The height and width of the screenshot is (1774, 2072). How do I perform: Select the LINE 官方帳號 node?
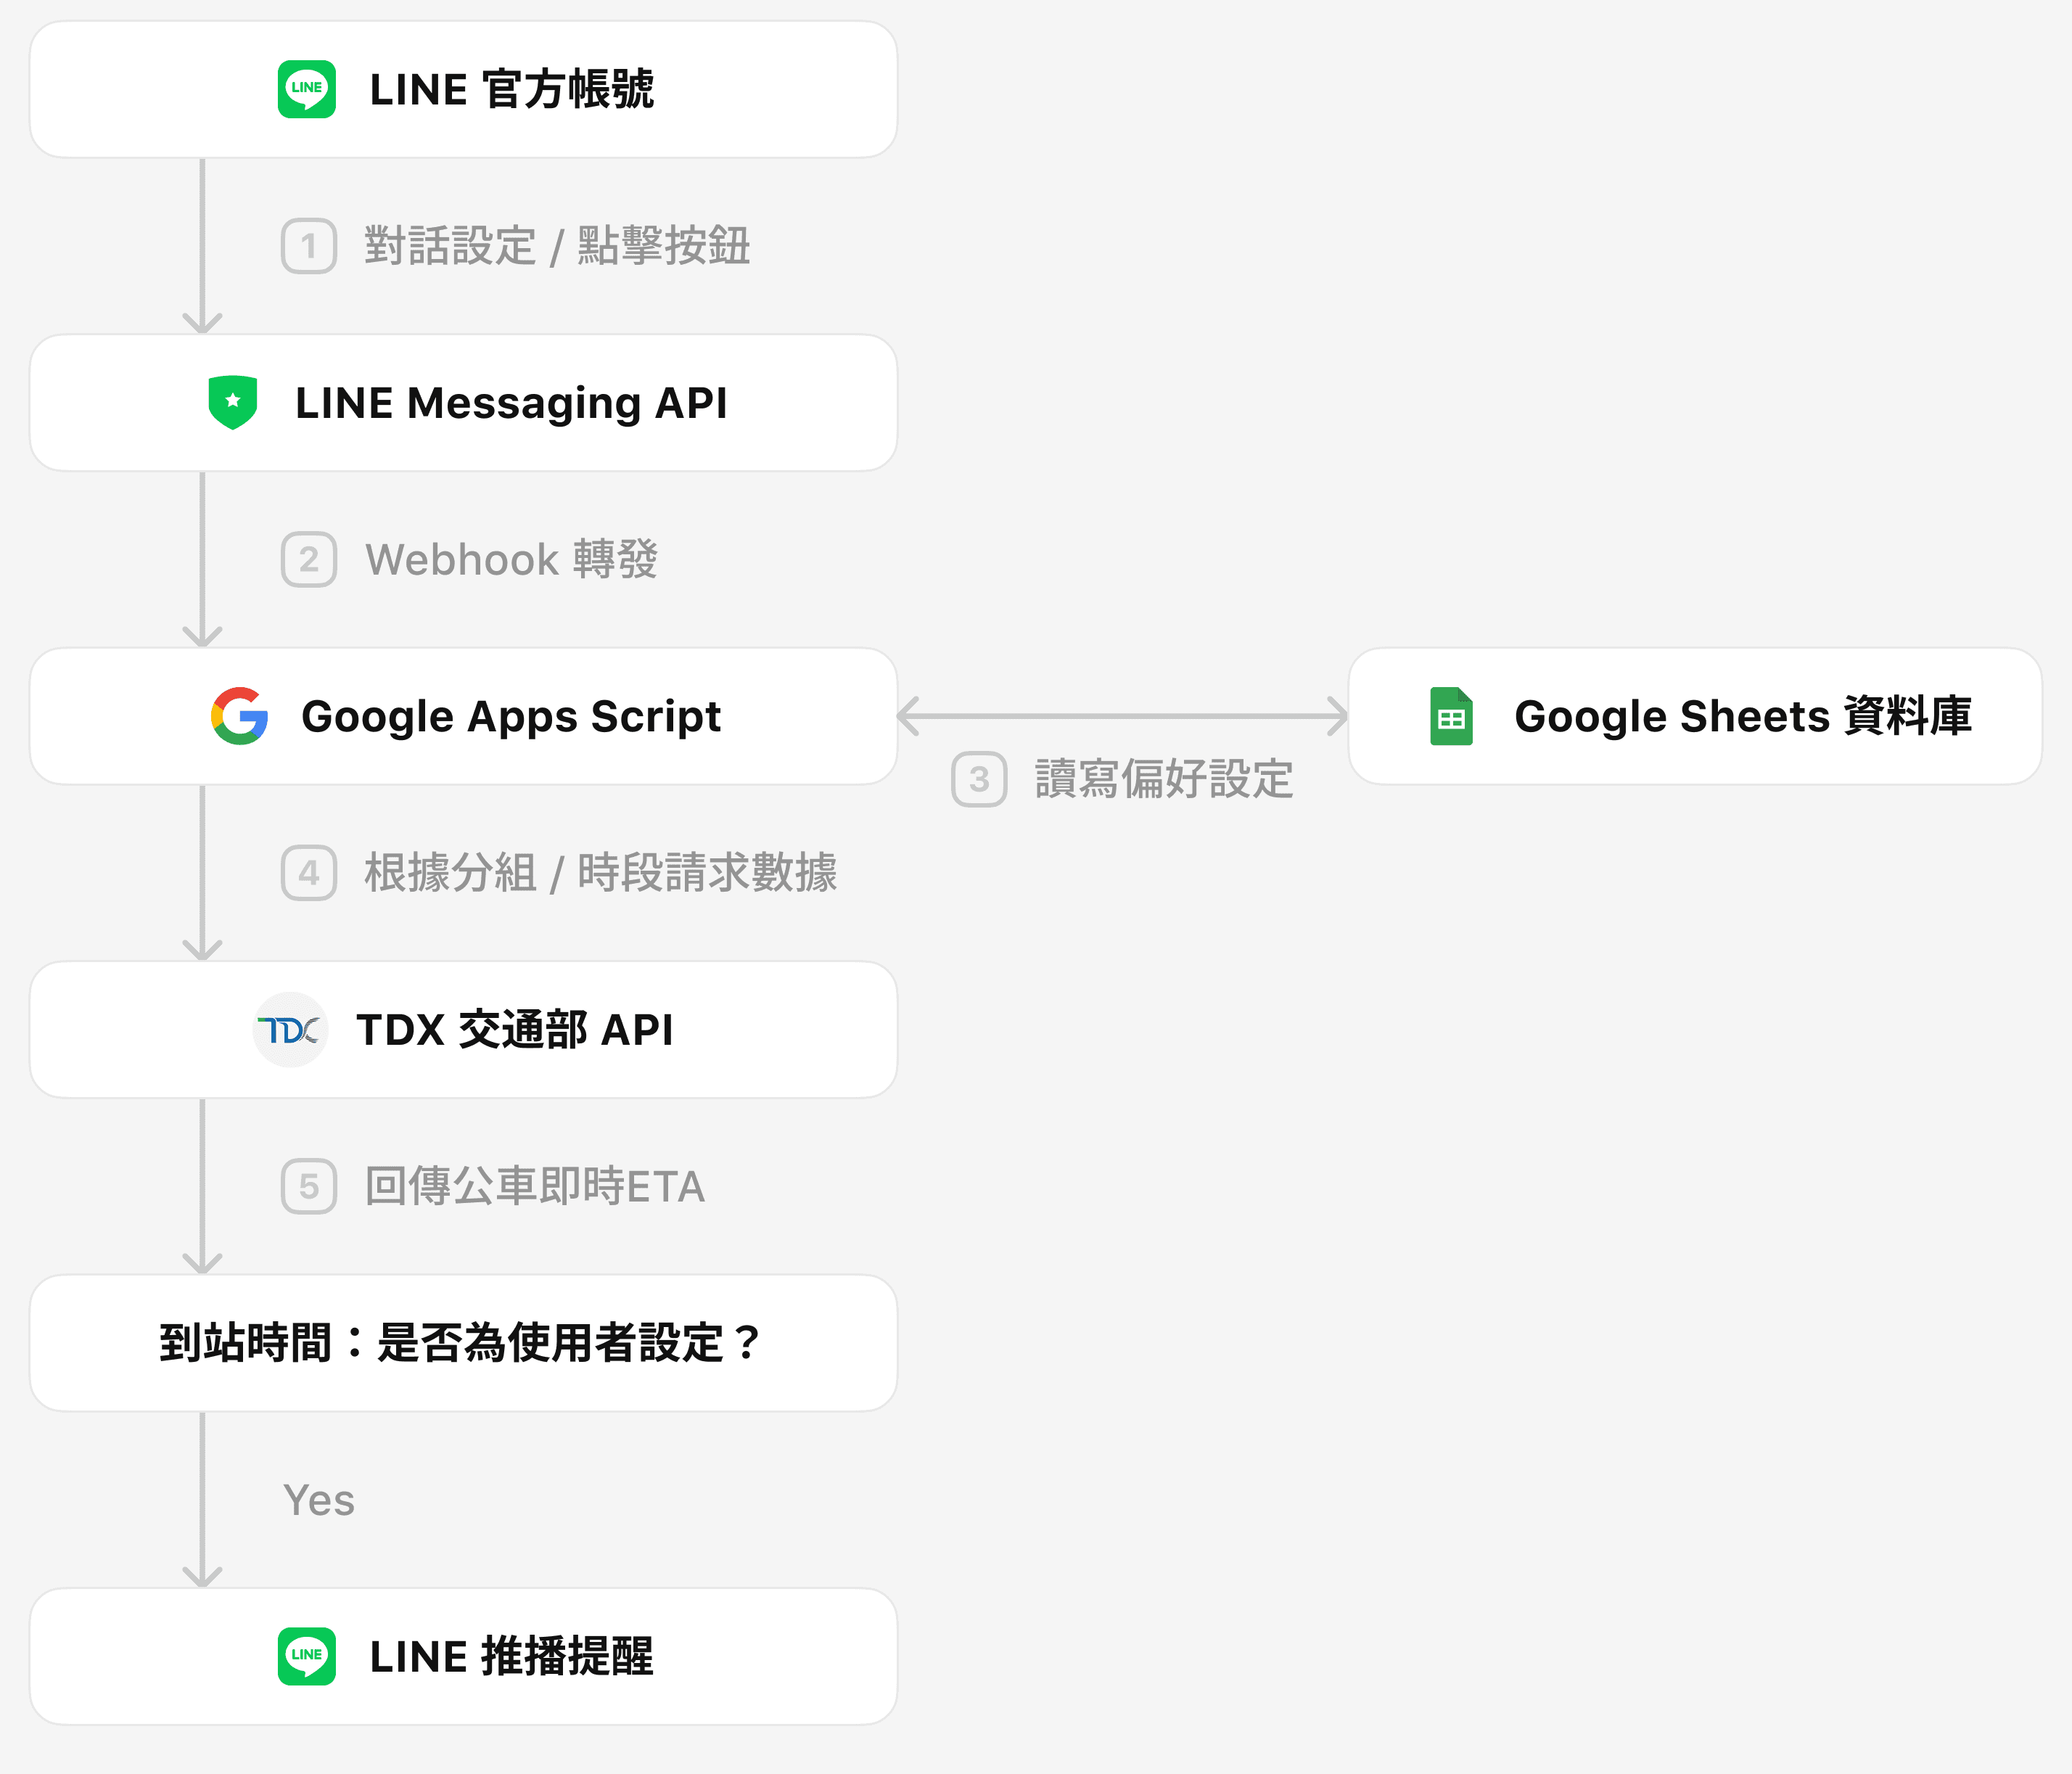(463, 89)
